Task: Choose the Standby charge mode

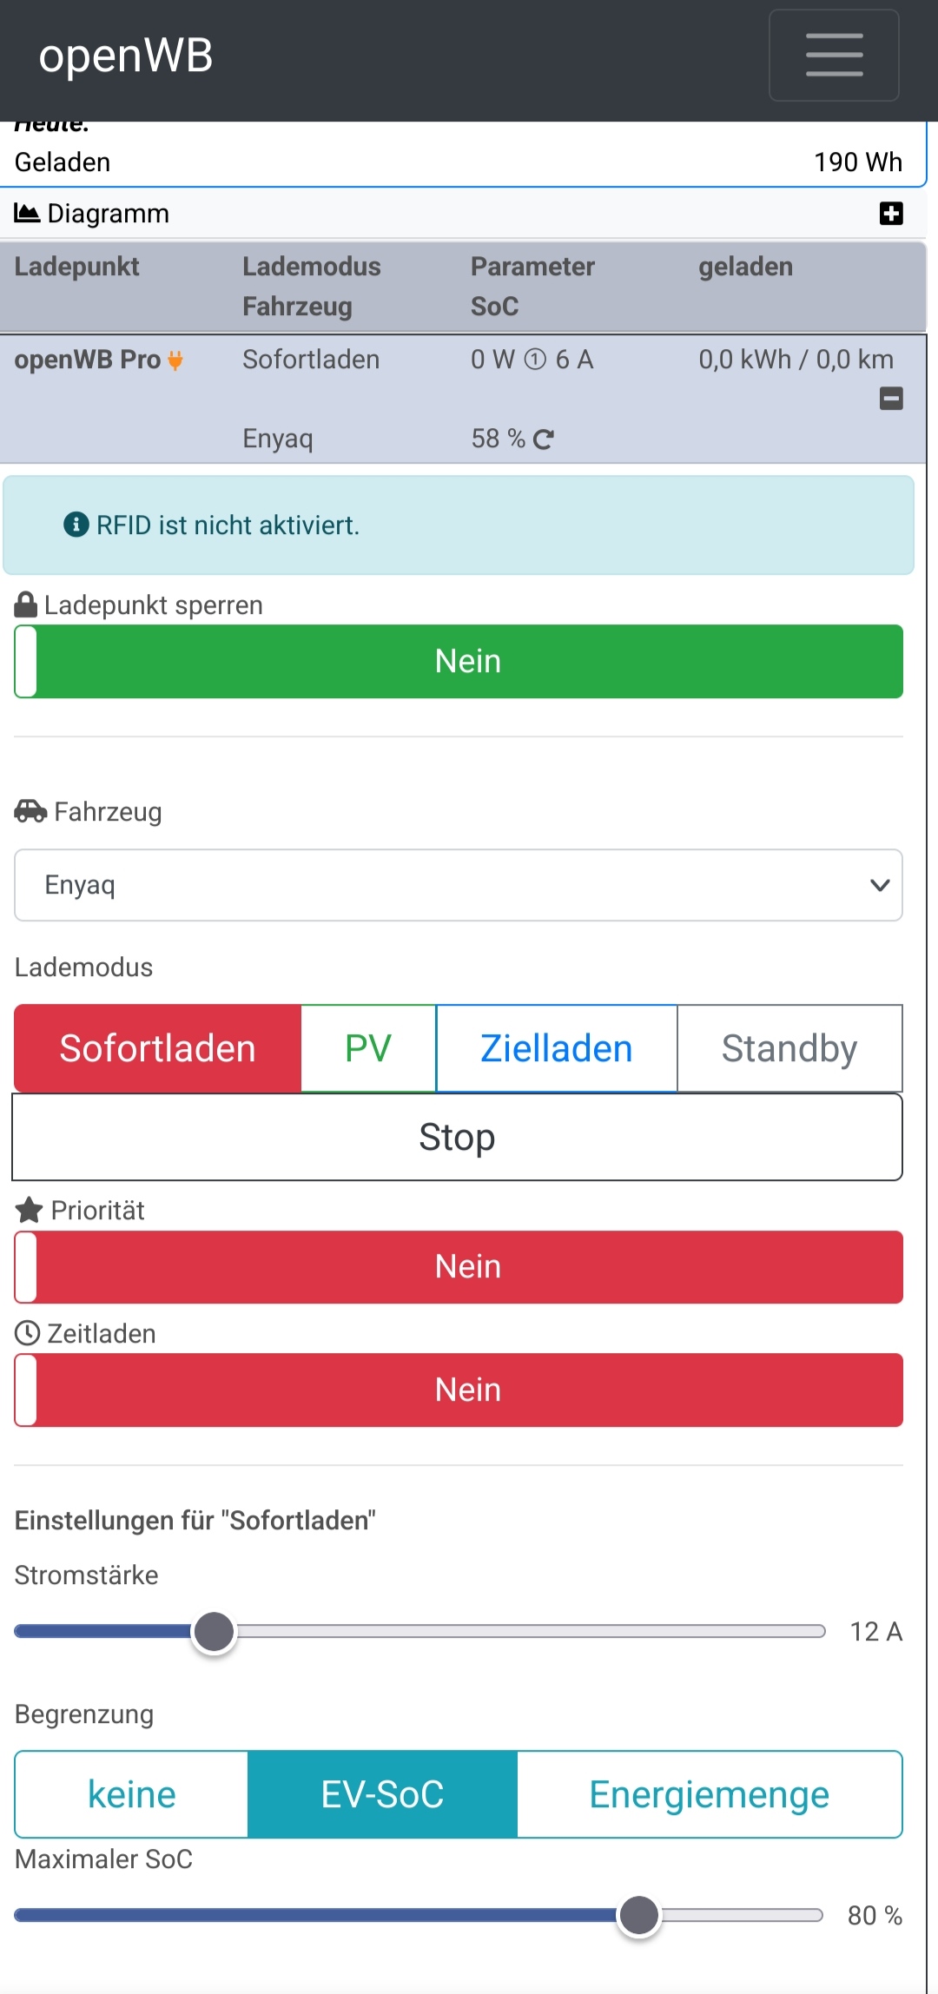Action: point(789,1048)
